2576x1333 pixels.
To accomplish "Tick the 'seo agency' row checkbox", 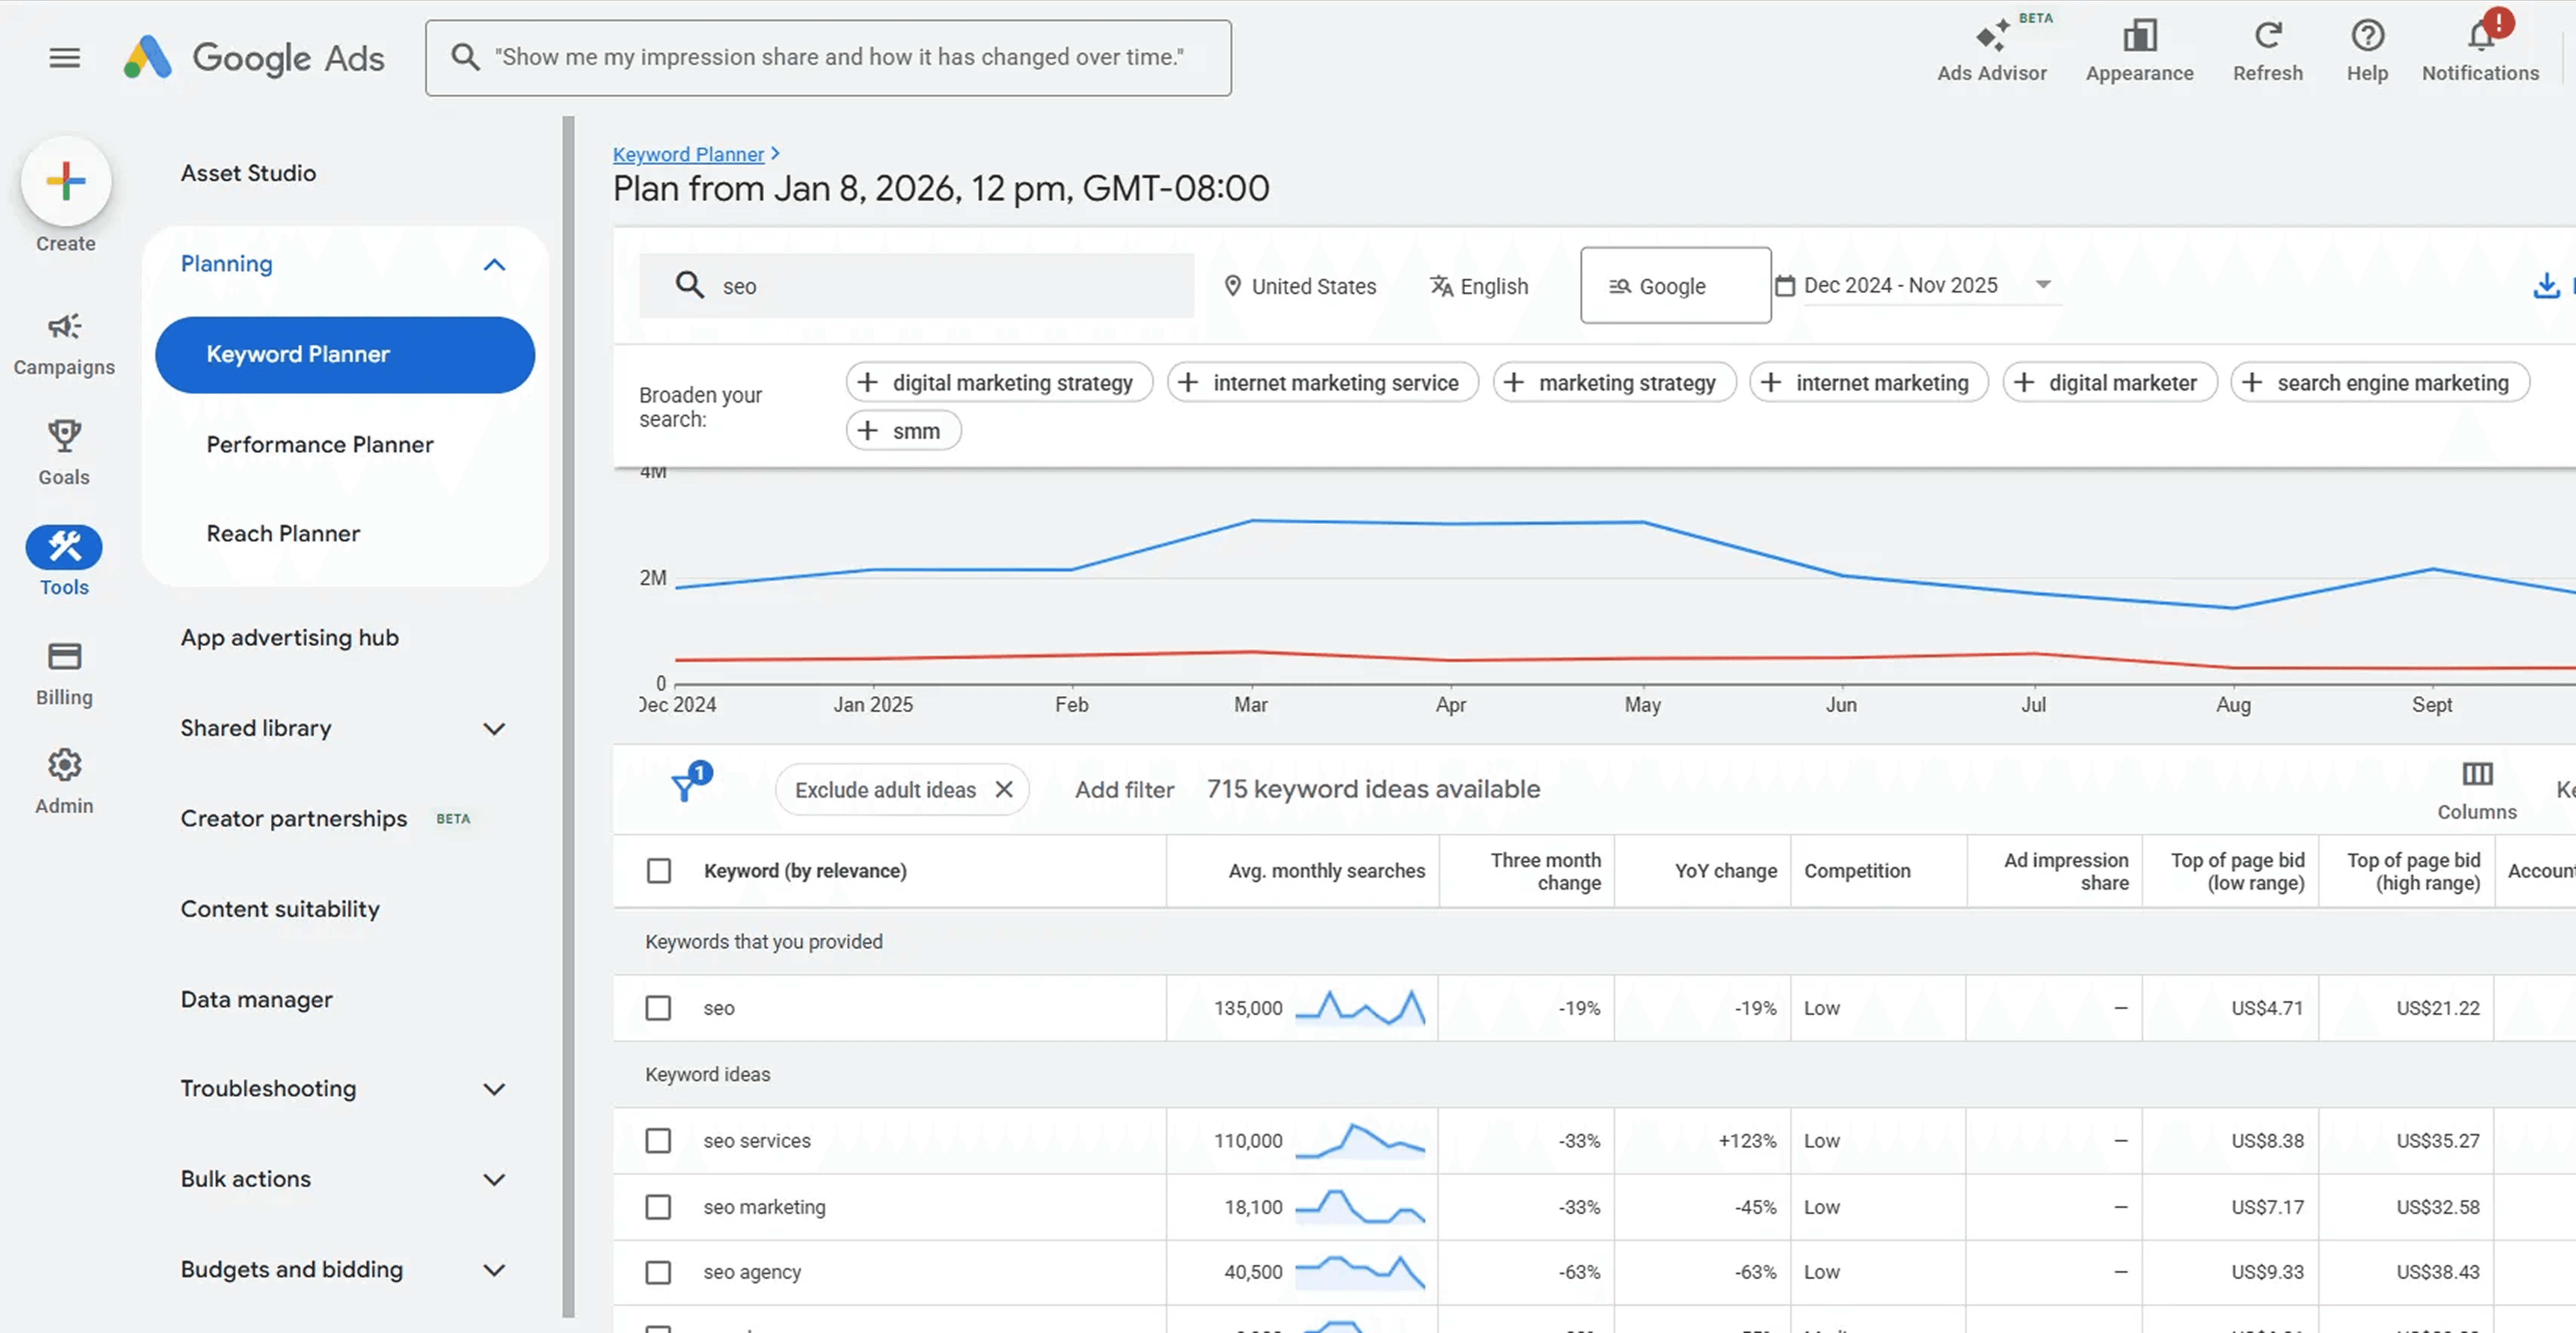I will pos(658,1272).
